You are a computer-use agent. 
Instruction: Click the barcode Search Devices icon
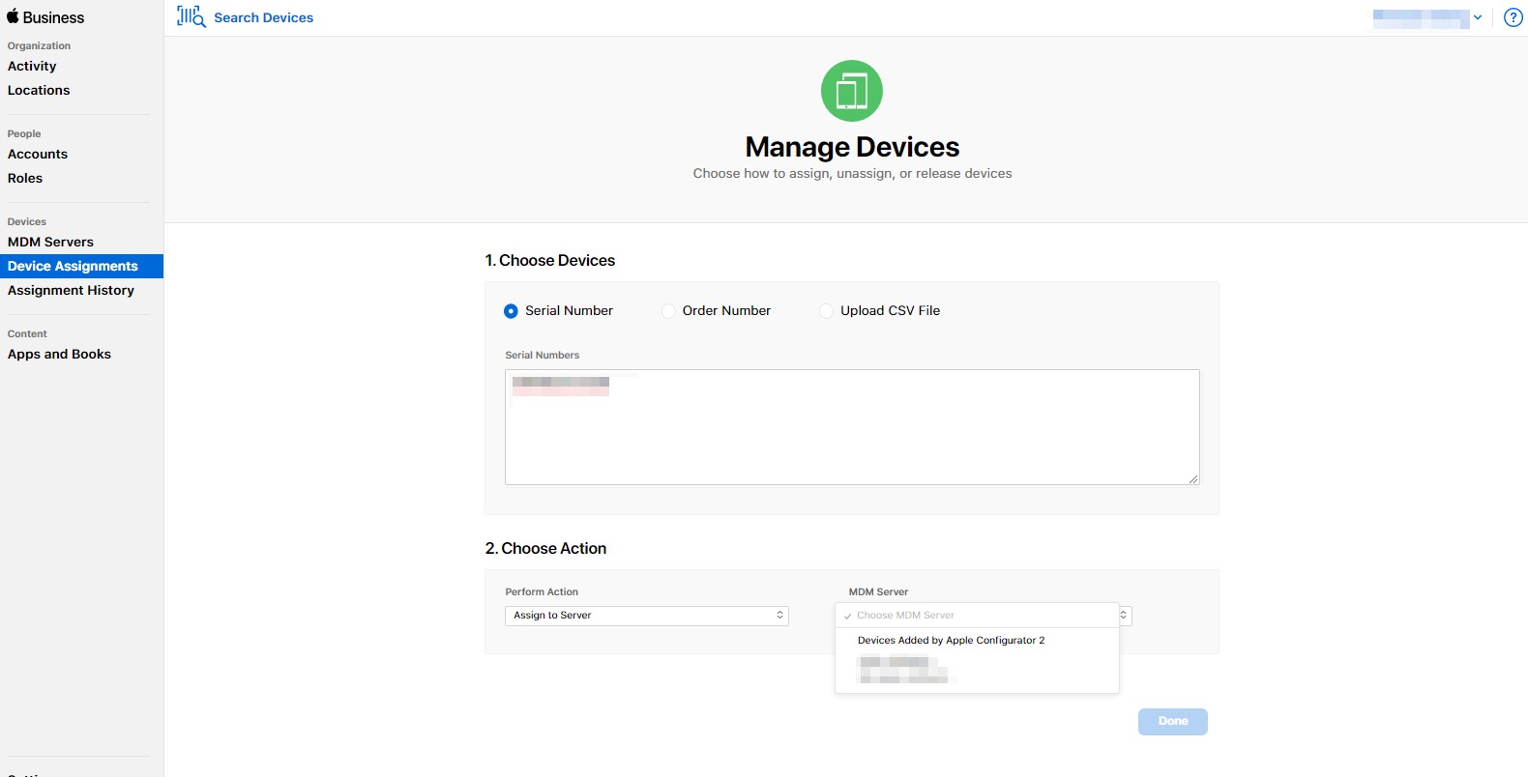tap(191, 16)
